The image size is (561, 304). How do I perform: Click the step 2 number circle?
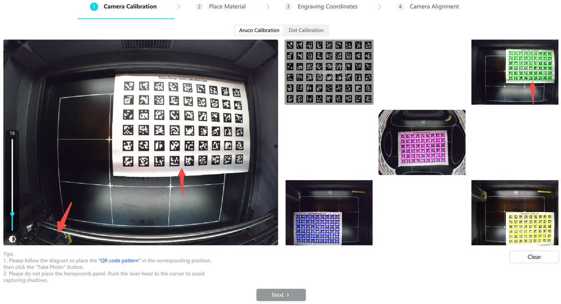(199, 7)
